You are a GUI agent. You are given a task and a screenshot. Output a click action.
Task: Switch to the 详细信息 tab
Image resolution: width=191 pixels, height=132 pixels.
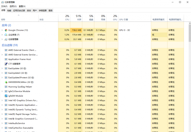43,11
